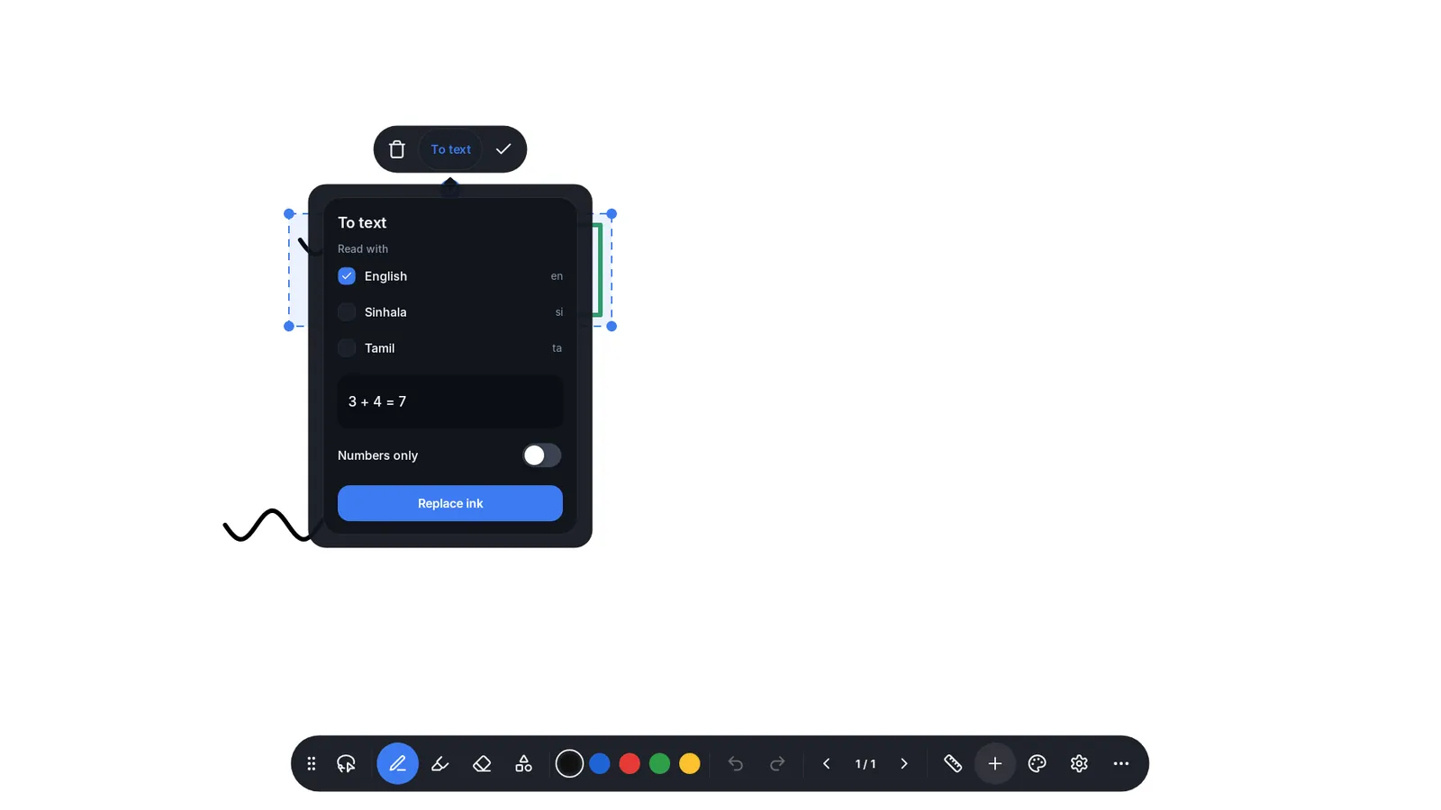The height and width of the screenshot is (810, 1441).
Task: Redo the last action
Action: [x=777, y=764]
